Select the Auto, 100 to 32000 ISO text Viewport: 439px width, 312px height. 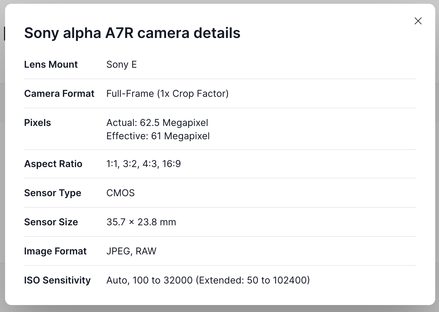click(x=149, y=280)
